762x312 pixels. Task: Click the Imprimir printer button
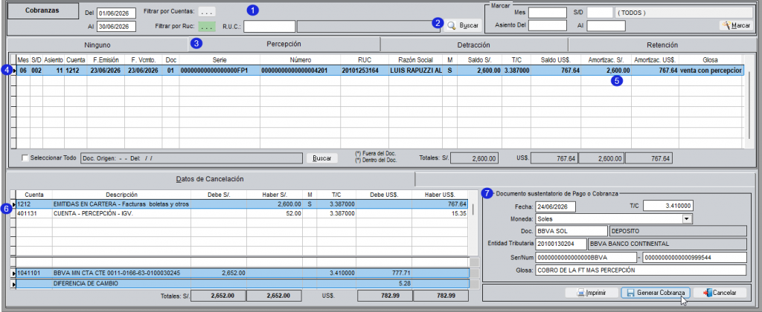(x=592, y=293)
